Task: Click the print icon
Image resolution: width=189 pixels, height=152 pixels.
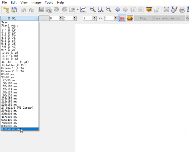Action: [182, 10]
